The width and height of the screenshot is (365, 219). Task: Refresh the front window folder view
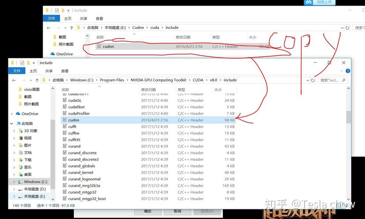click(313, 80)
